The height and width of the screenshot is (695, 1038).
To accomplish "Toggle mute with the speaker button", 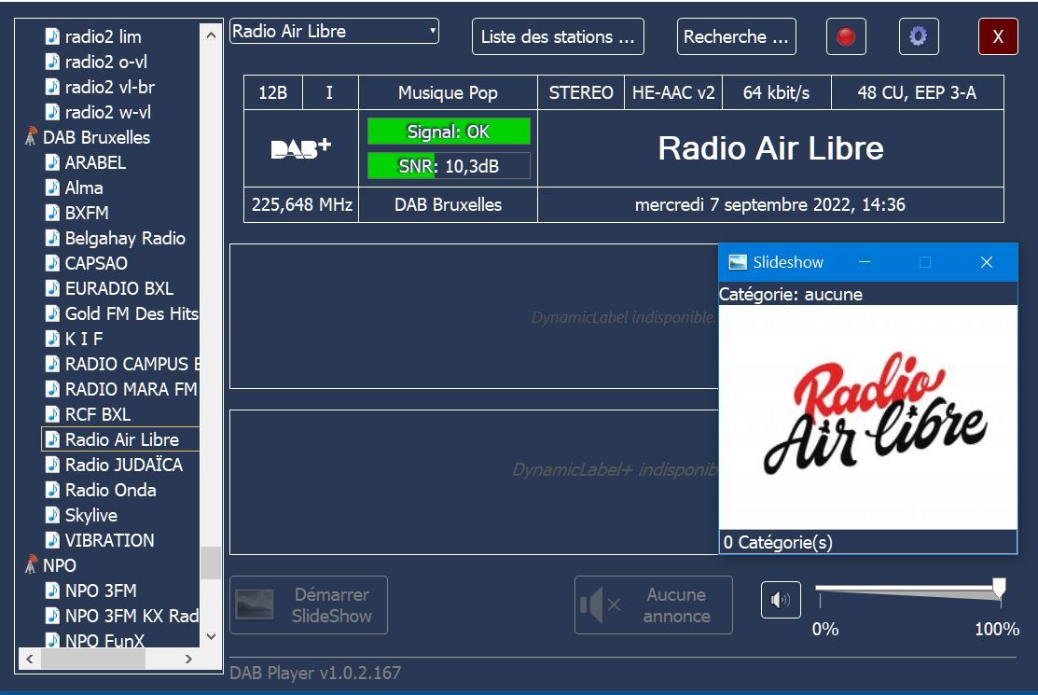I will coord(781,600).
